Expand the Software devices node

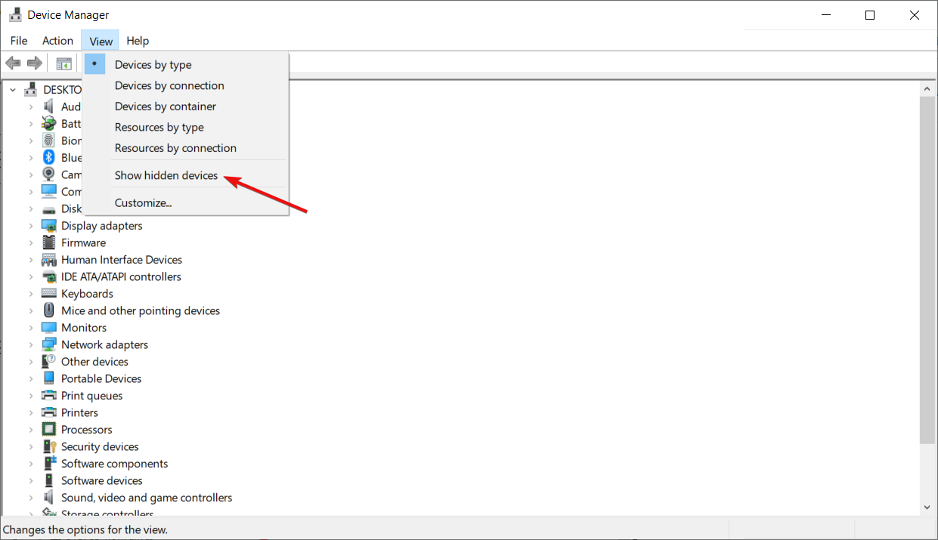[x=31, y=480]
